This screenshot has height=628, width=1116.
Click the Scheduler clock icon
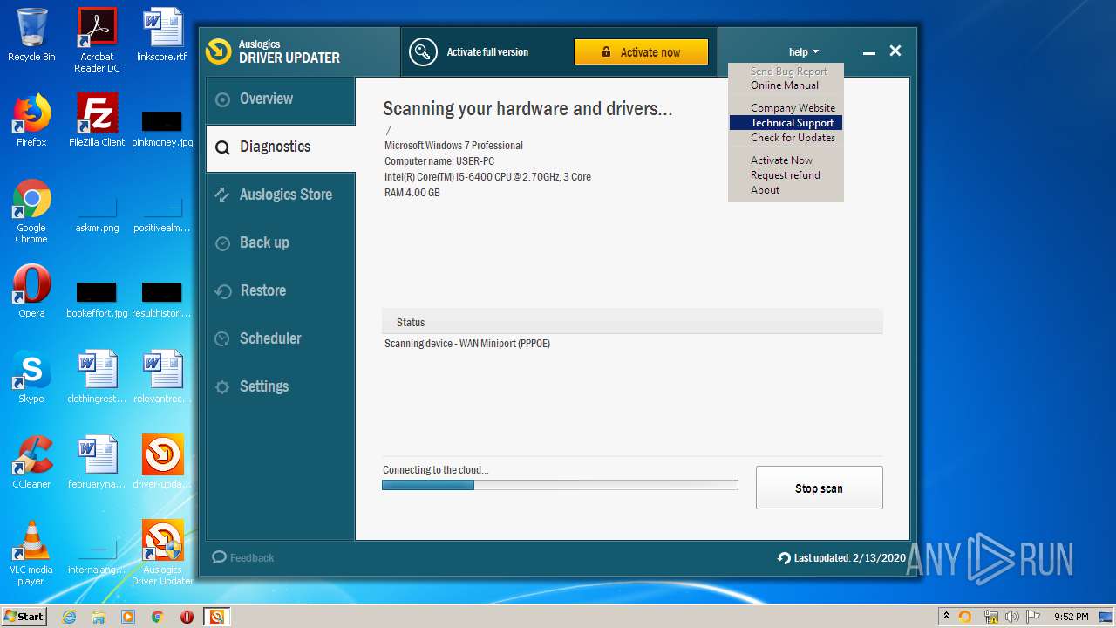tap(223, 339)
